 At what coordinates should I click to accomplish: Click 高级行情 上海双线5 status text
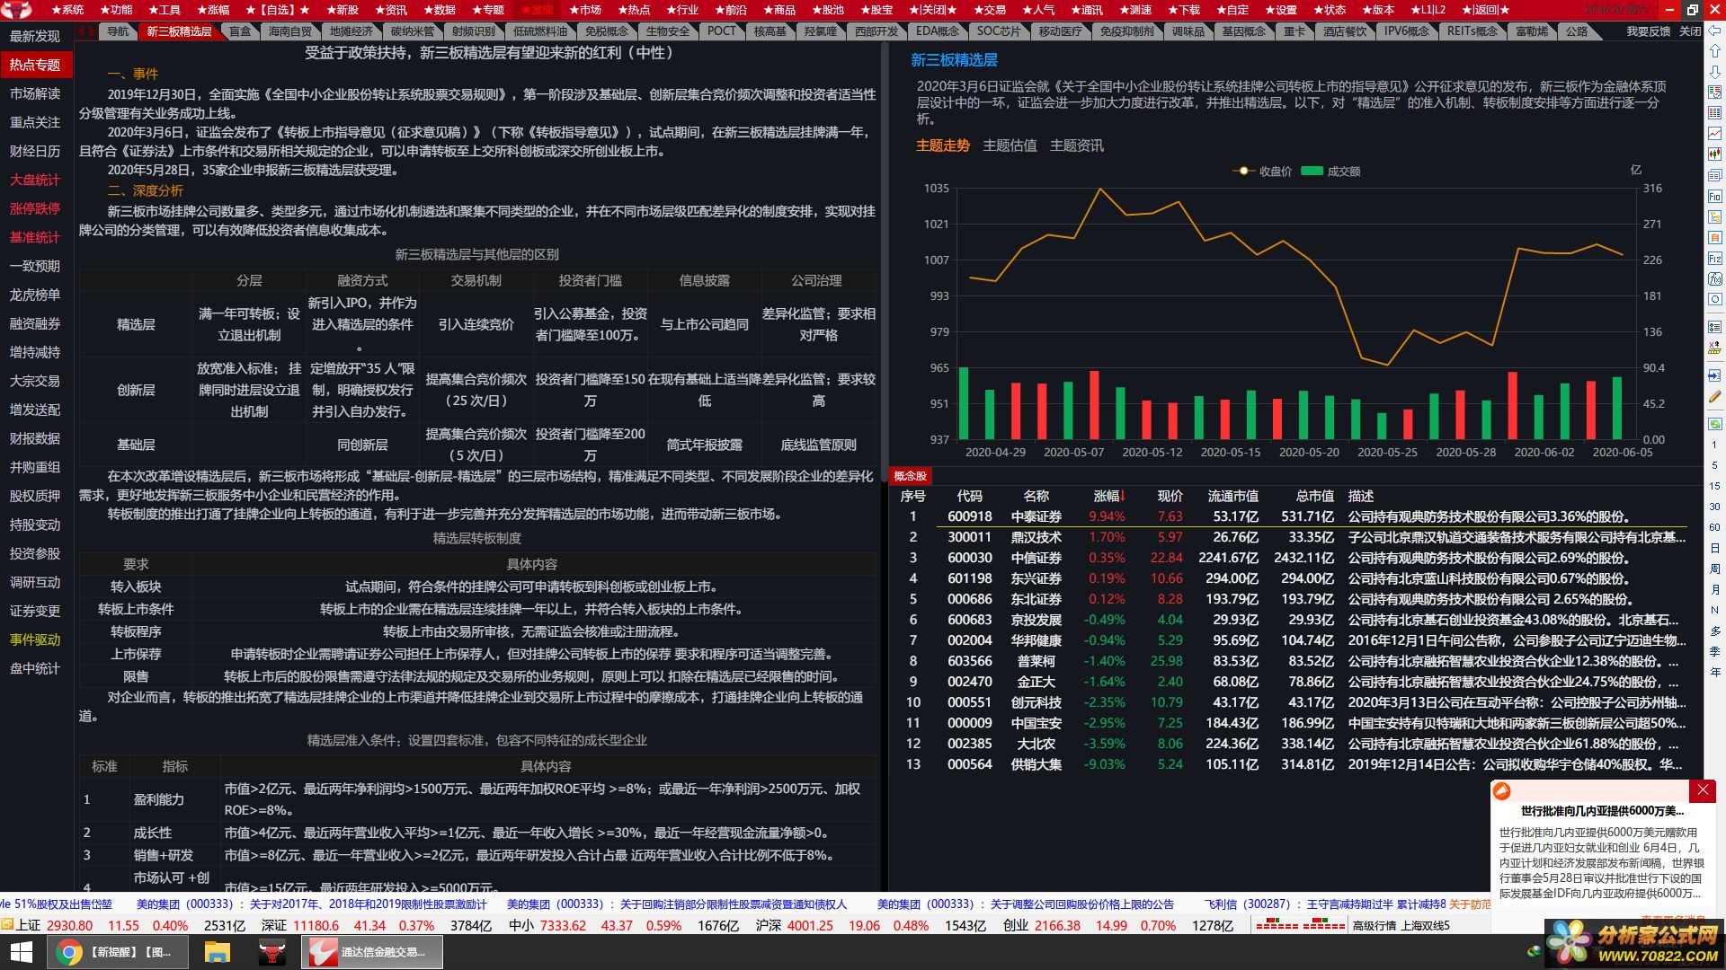click(1401, 925)
